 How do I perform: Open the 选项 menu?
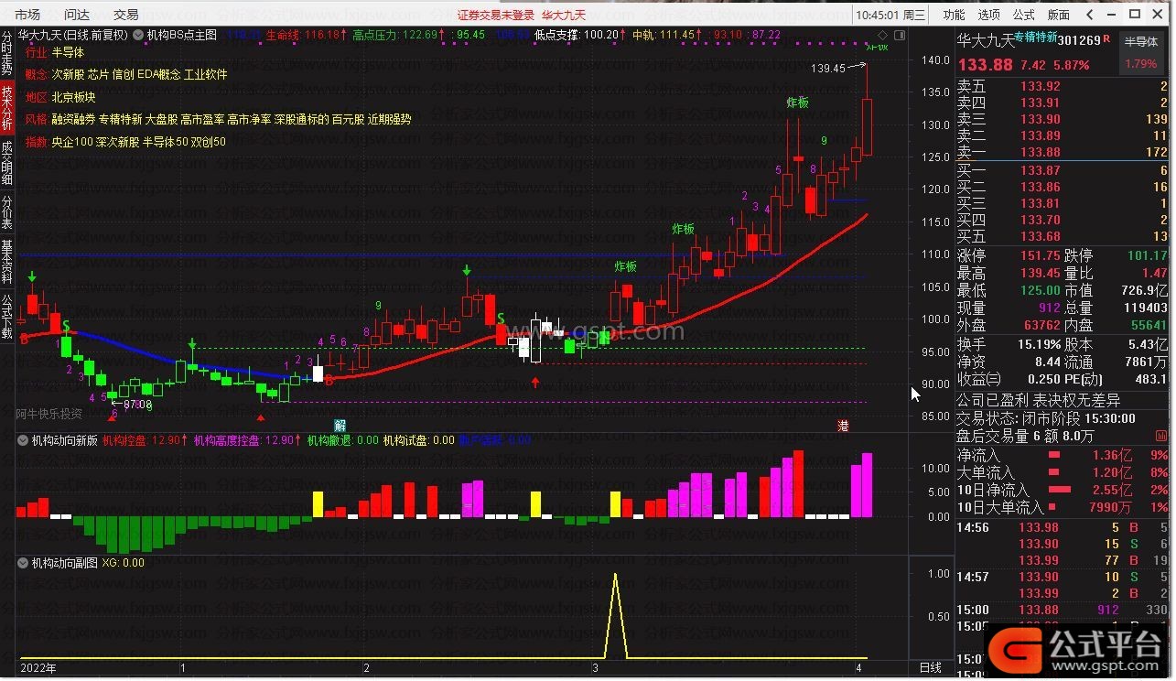click(x=989, y=15)
